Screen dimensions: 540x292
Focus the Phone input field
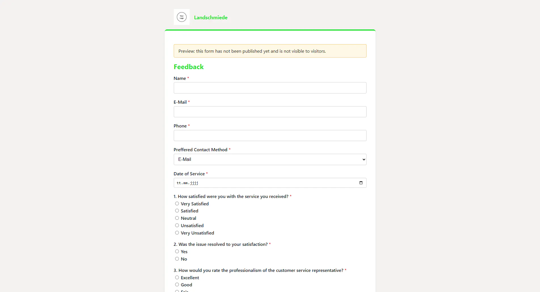click(270, 135)
